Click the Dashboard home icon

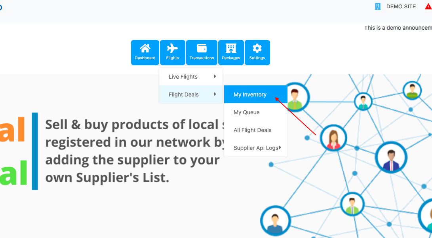click(x=145, y=49)
